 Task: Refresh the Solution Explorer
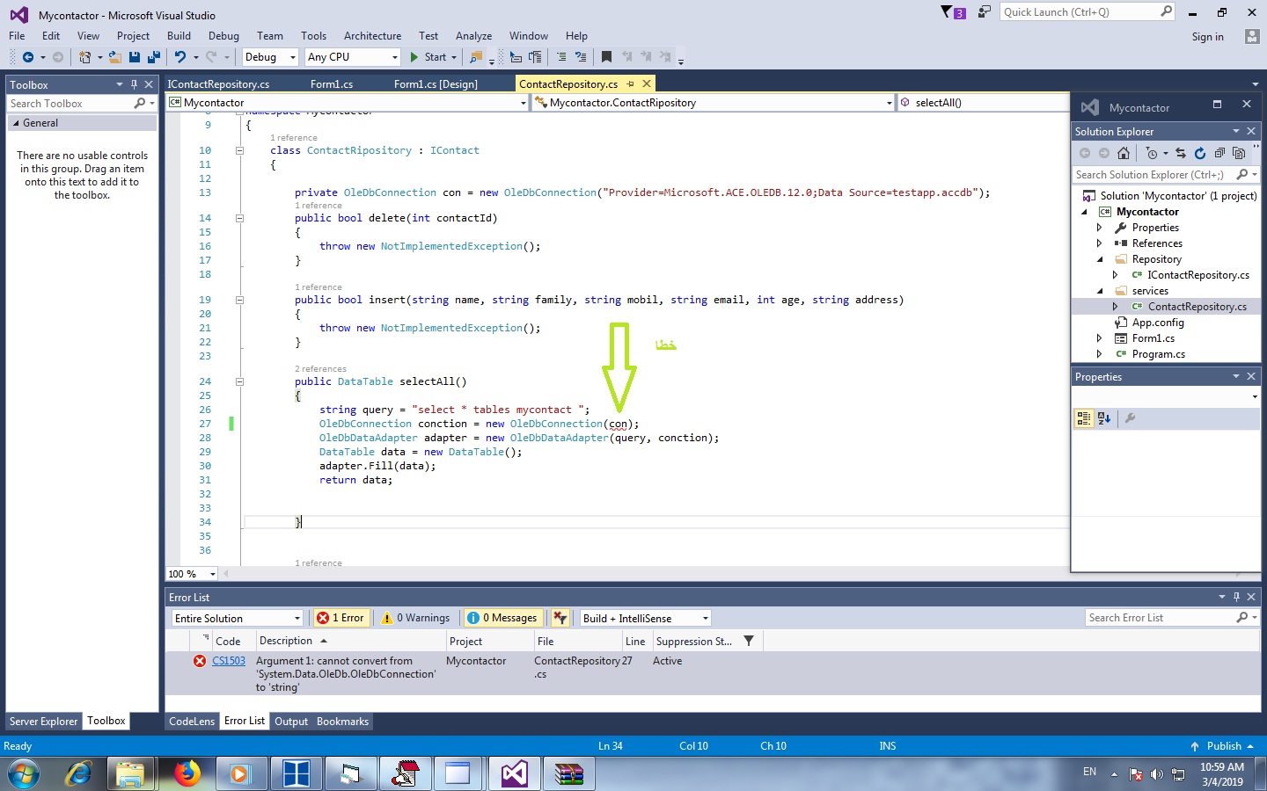pos(1199,153)
